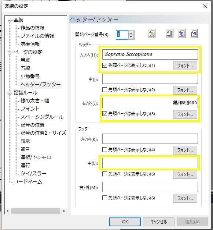Uncheck 先頭ページは表示しない(3) checkbox
The width and height of the screenshot is (213, 230).
click(104, 114)
